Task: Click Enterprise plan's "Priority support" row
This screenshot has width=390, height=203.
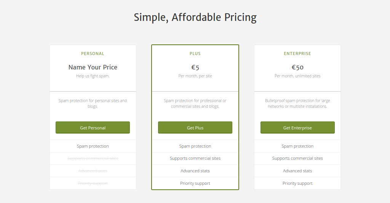Action: [297, 183]
